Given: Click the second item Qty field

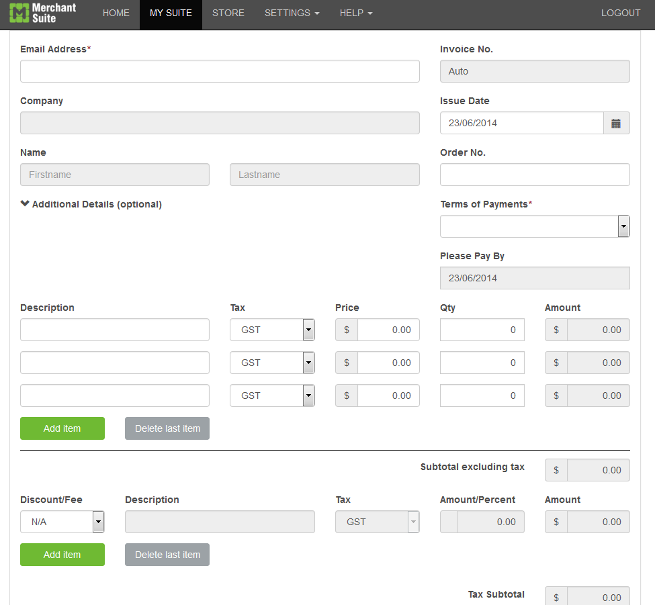Looking at the screenshot, I should [x=482, y=363].
